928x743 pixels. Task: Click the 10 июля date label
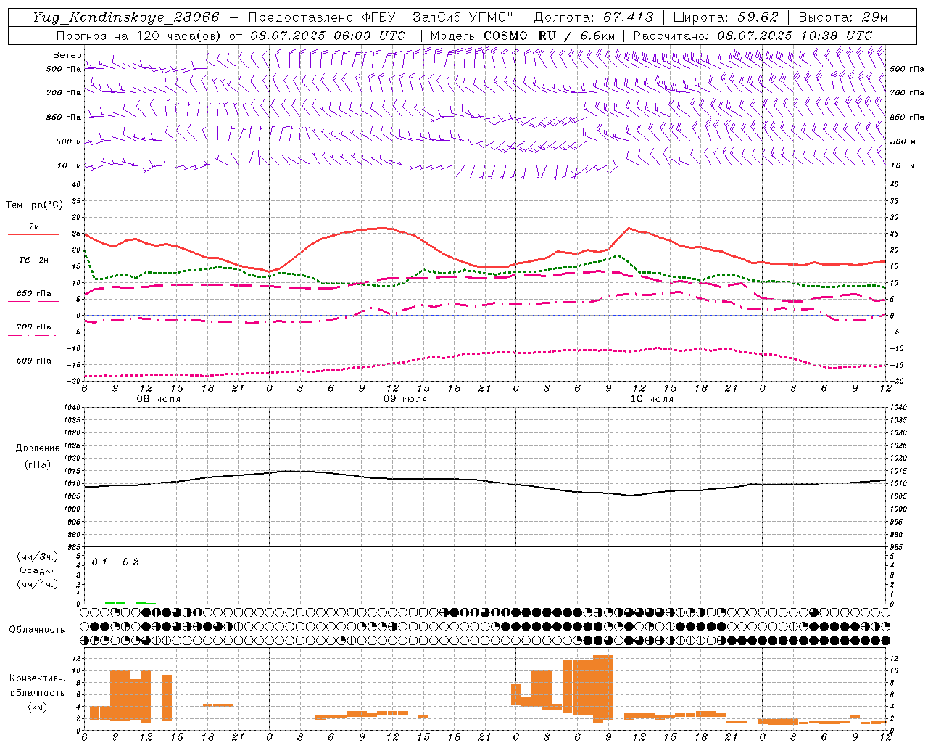point(652,399)
